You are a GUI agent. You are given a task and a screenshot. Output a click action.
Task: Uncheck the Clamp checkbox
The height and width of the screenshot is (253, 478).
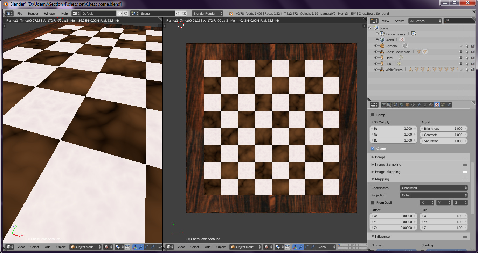pyautogui.click(x=372, y=149)
